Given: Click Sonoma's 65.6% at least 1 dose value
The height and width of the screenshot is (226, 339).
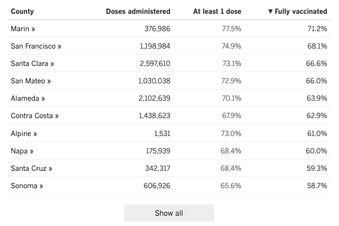Looking at the screenshot, I should [231, 186].
